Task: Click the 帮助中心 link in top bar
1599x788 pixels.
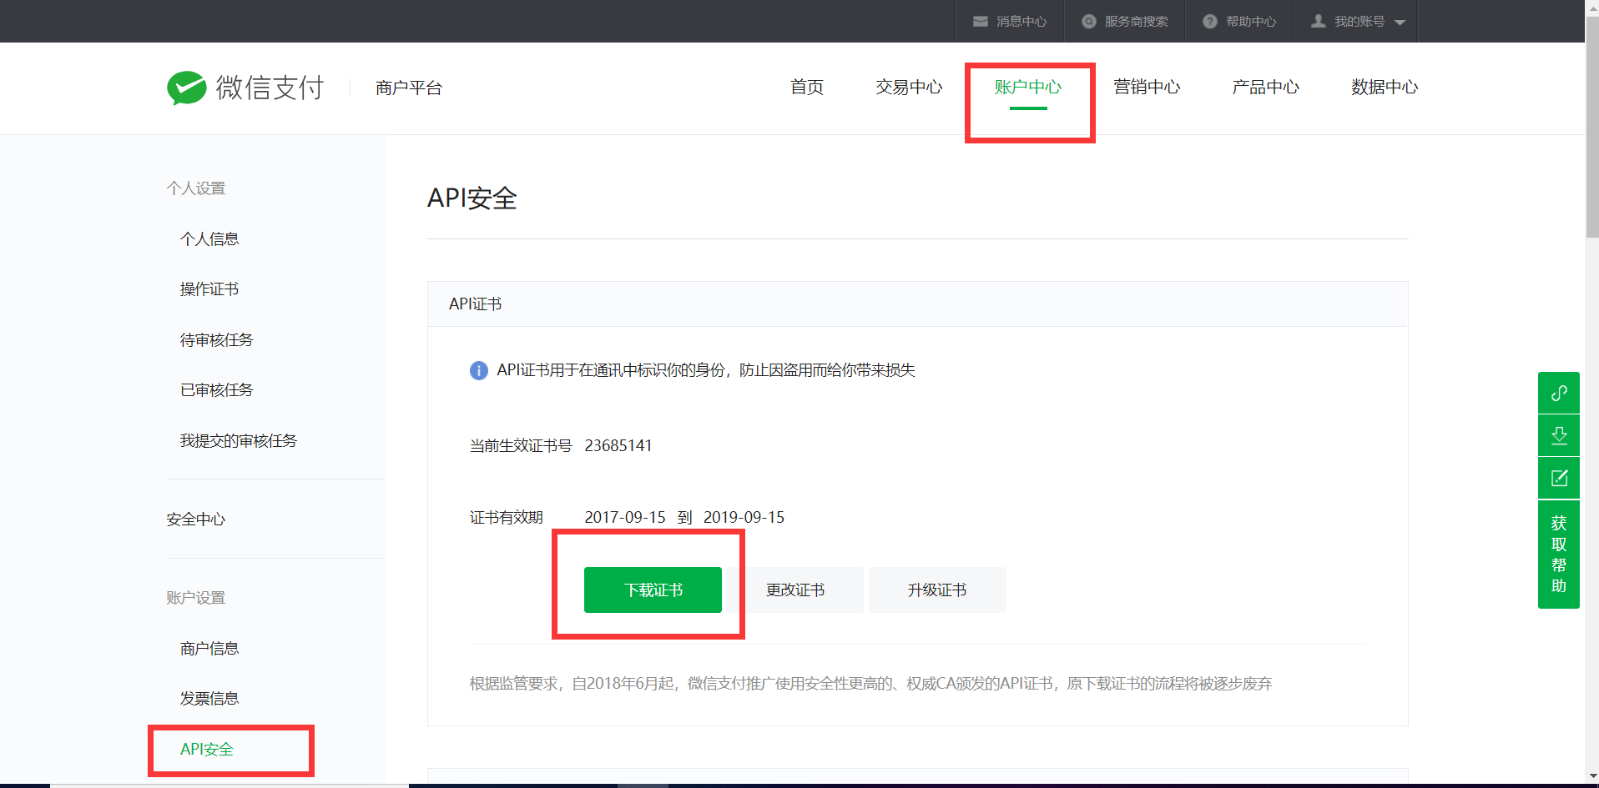Action: point(1251,21)
